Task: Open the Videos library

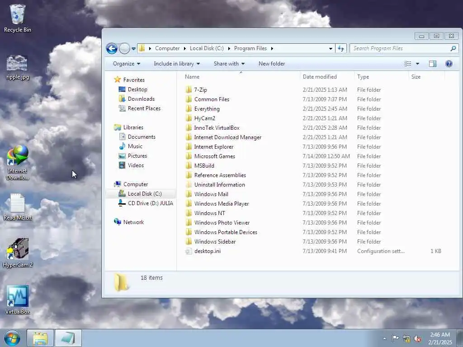Action: pyautogui.click(x=136, y=165)
